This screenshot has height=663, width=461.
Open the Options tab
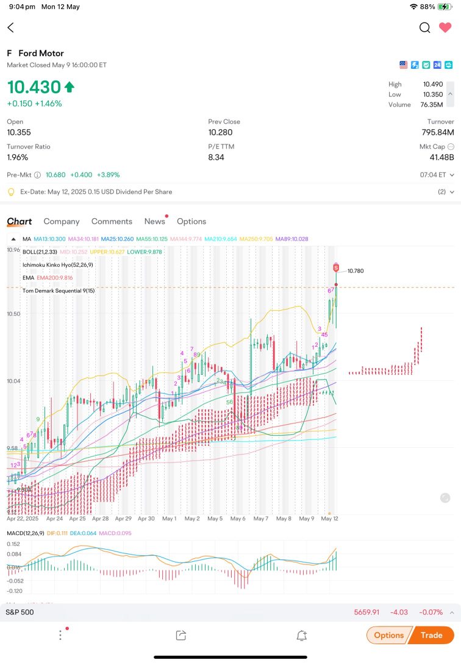(191, 222)
